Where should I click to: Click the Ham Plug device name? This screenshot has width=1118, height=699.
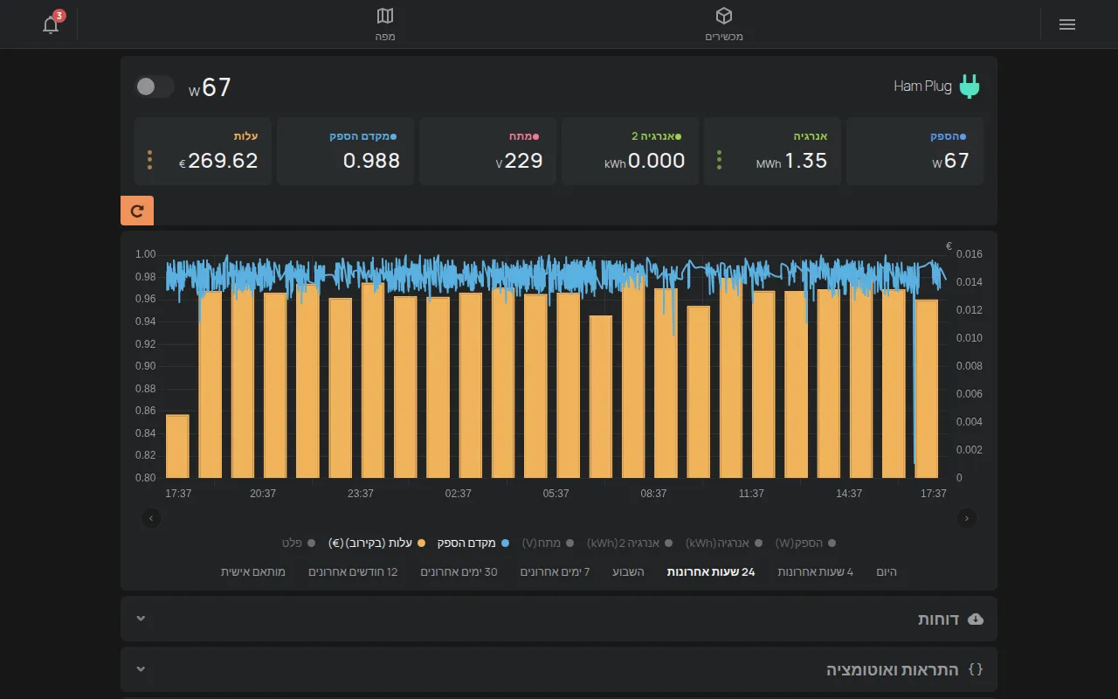(x=922, y=87)
